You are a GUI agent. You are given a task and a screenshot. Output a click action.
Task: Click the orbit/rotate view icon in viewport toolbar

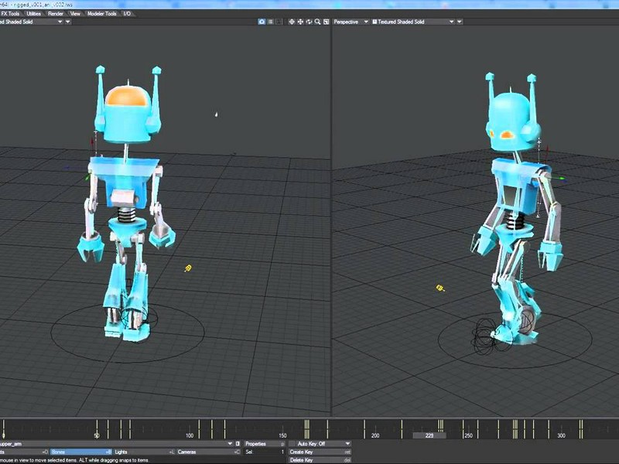(309, 22)
